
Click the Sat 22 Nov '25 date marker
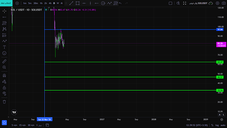coord(45,119)
